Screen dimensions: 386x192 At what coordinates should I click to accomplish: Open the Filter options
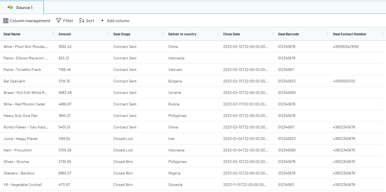click(x=65, y=21)
